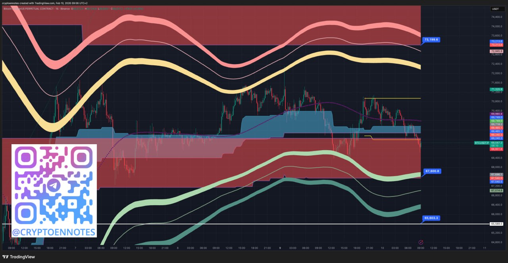Click the pink event marker on the time axis
This screenshot has height=263, width=508.
421,242
